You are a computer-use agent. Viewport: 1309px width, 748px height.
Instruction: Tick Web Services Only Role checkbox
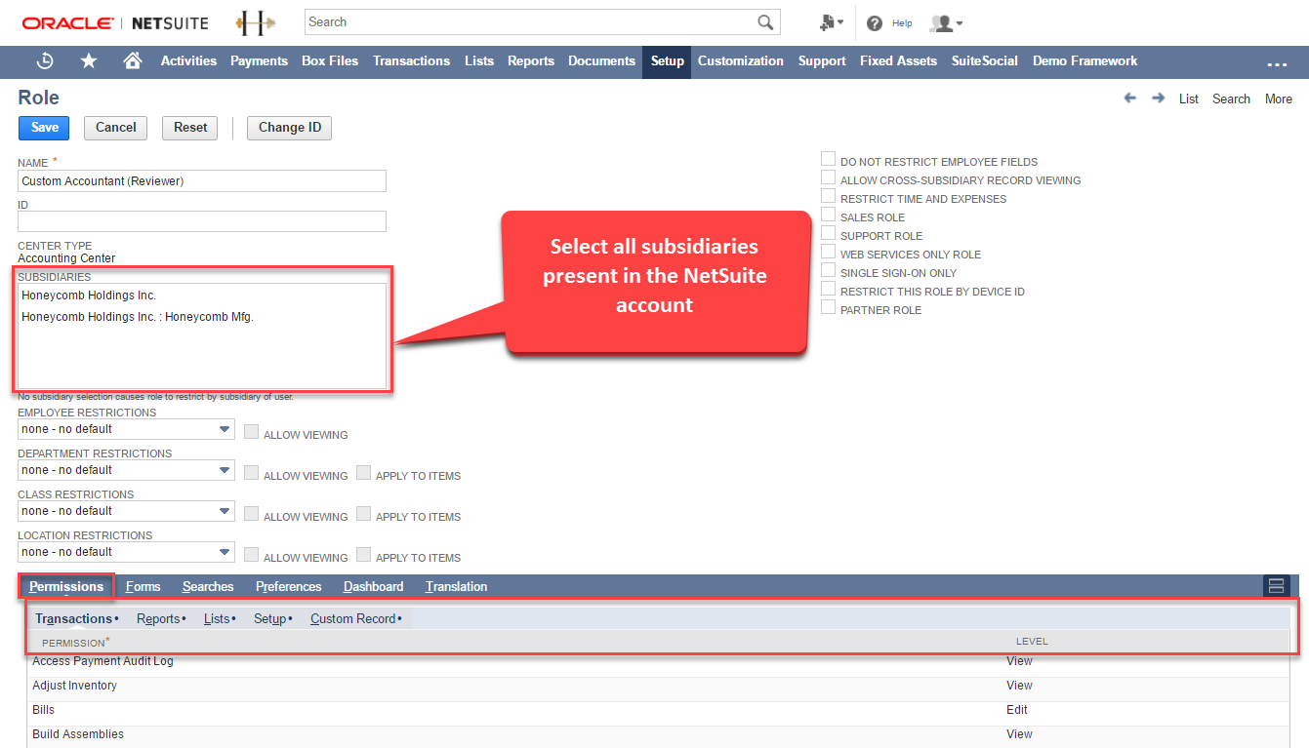(x=828, y=252)
